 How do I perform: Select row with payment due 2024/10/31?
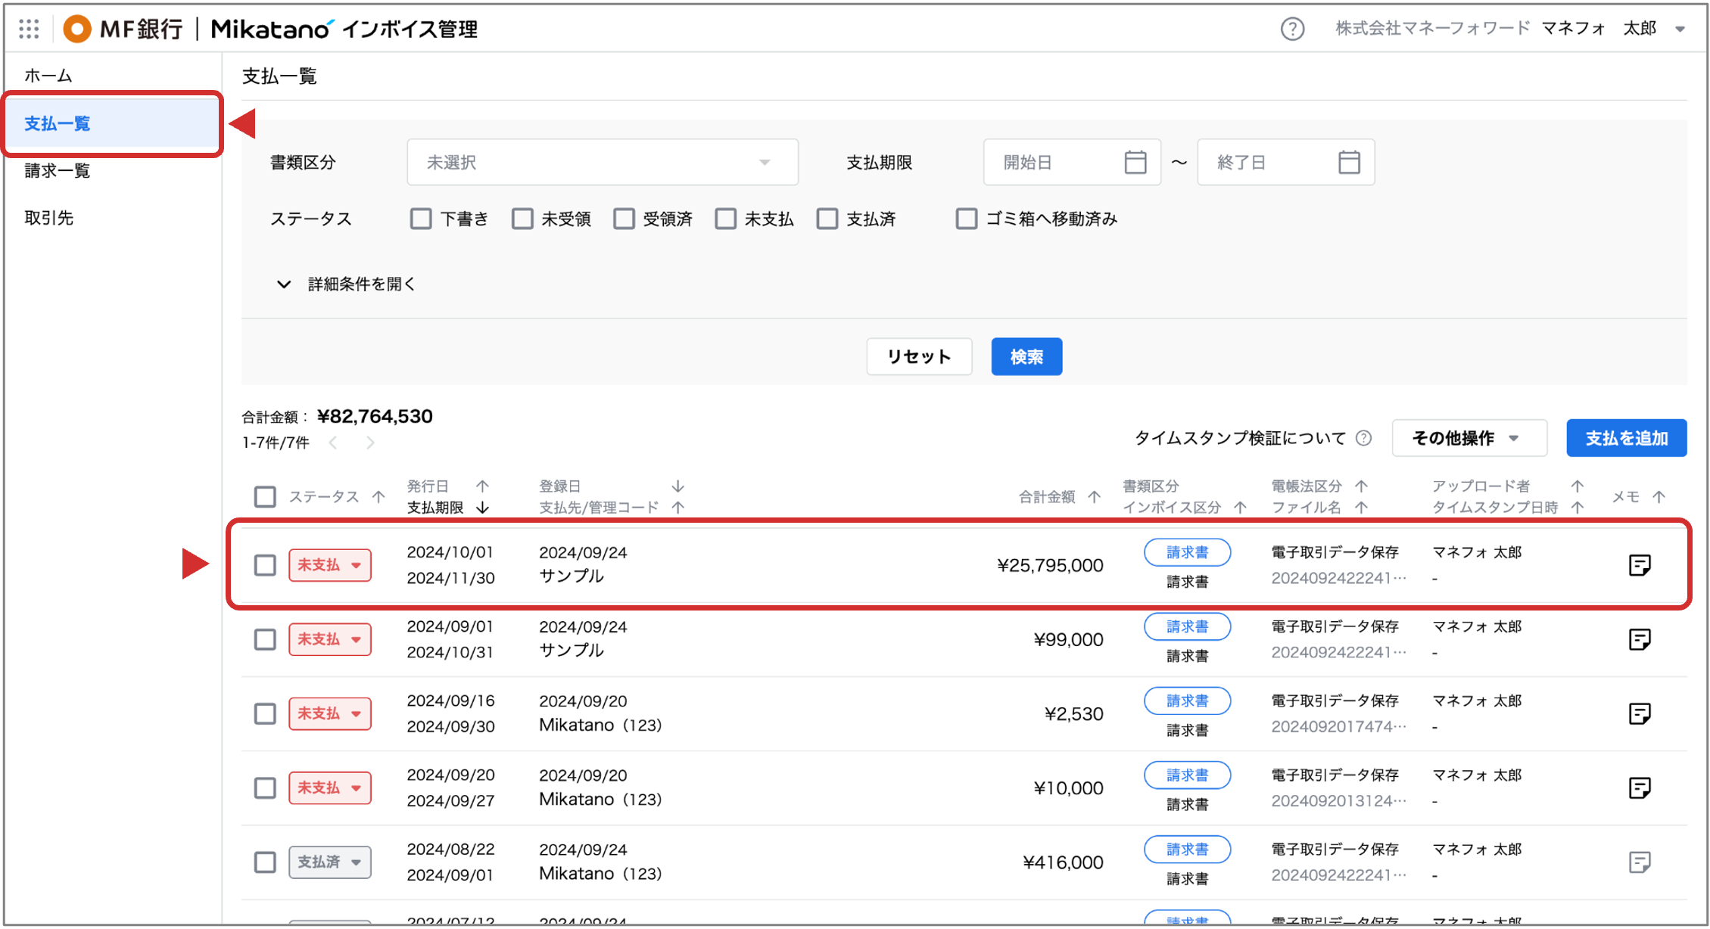[x=265, y=639]
